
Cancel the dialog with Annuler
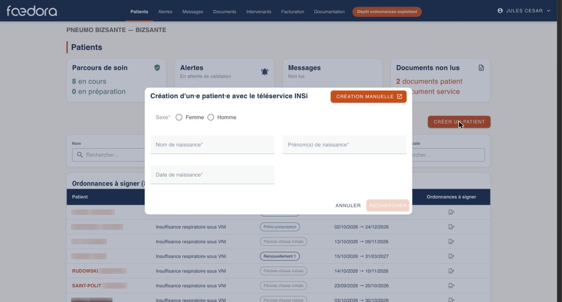[x=348, y=206]
